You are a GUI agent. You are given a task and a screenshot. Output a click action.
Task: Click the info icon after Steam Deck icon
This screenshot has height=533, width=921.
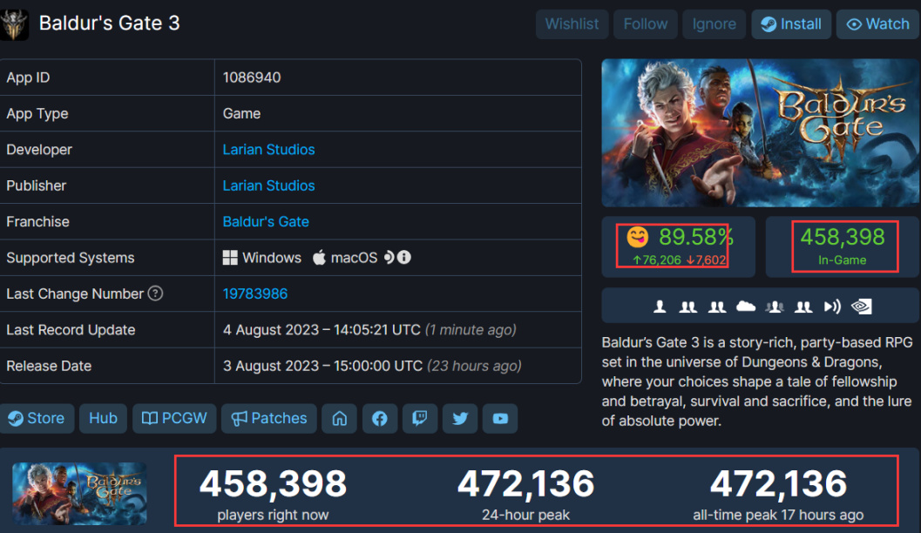404,257
